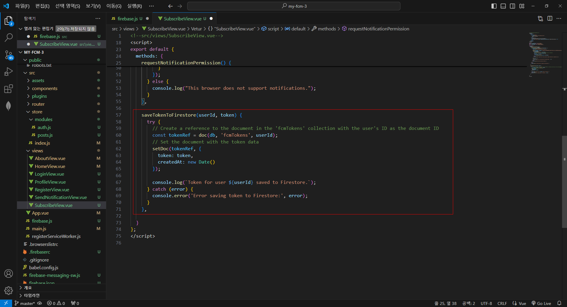
Task: Open the Source Control view with 45 badge
Action: (9, 55)
